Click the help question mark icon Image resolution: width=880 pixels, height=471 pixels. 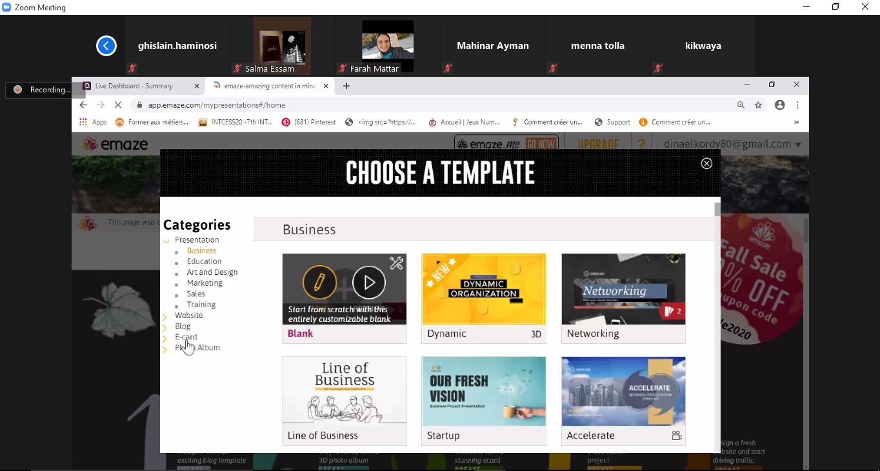coord(641,145)
